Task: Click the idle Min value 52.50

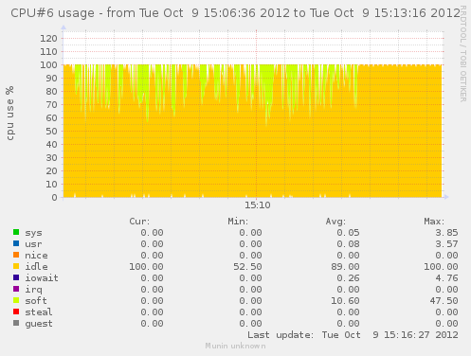Action: (247, 267)
